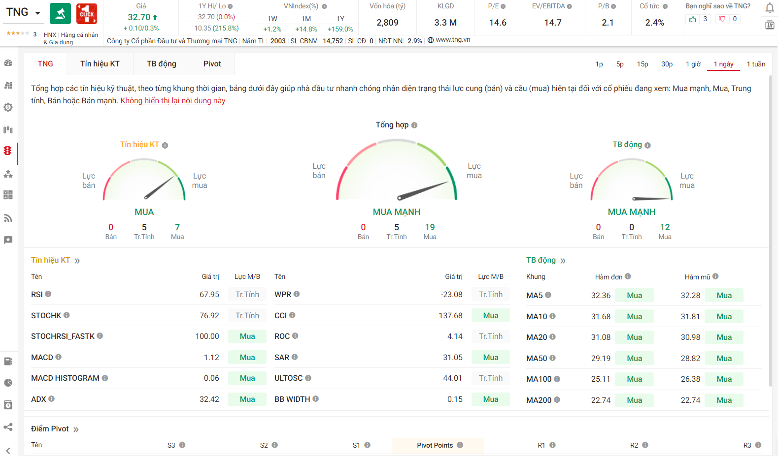Click the share icon in sidebar

click(8, 427)
